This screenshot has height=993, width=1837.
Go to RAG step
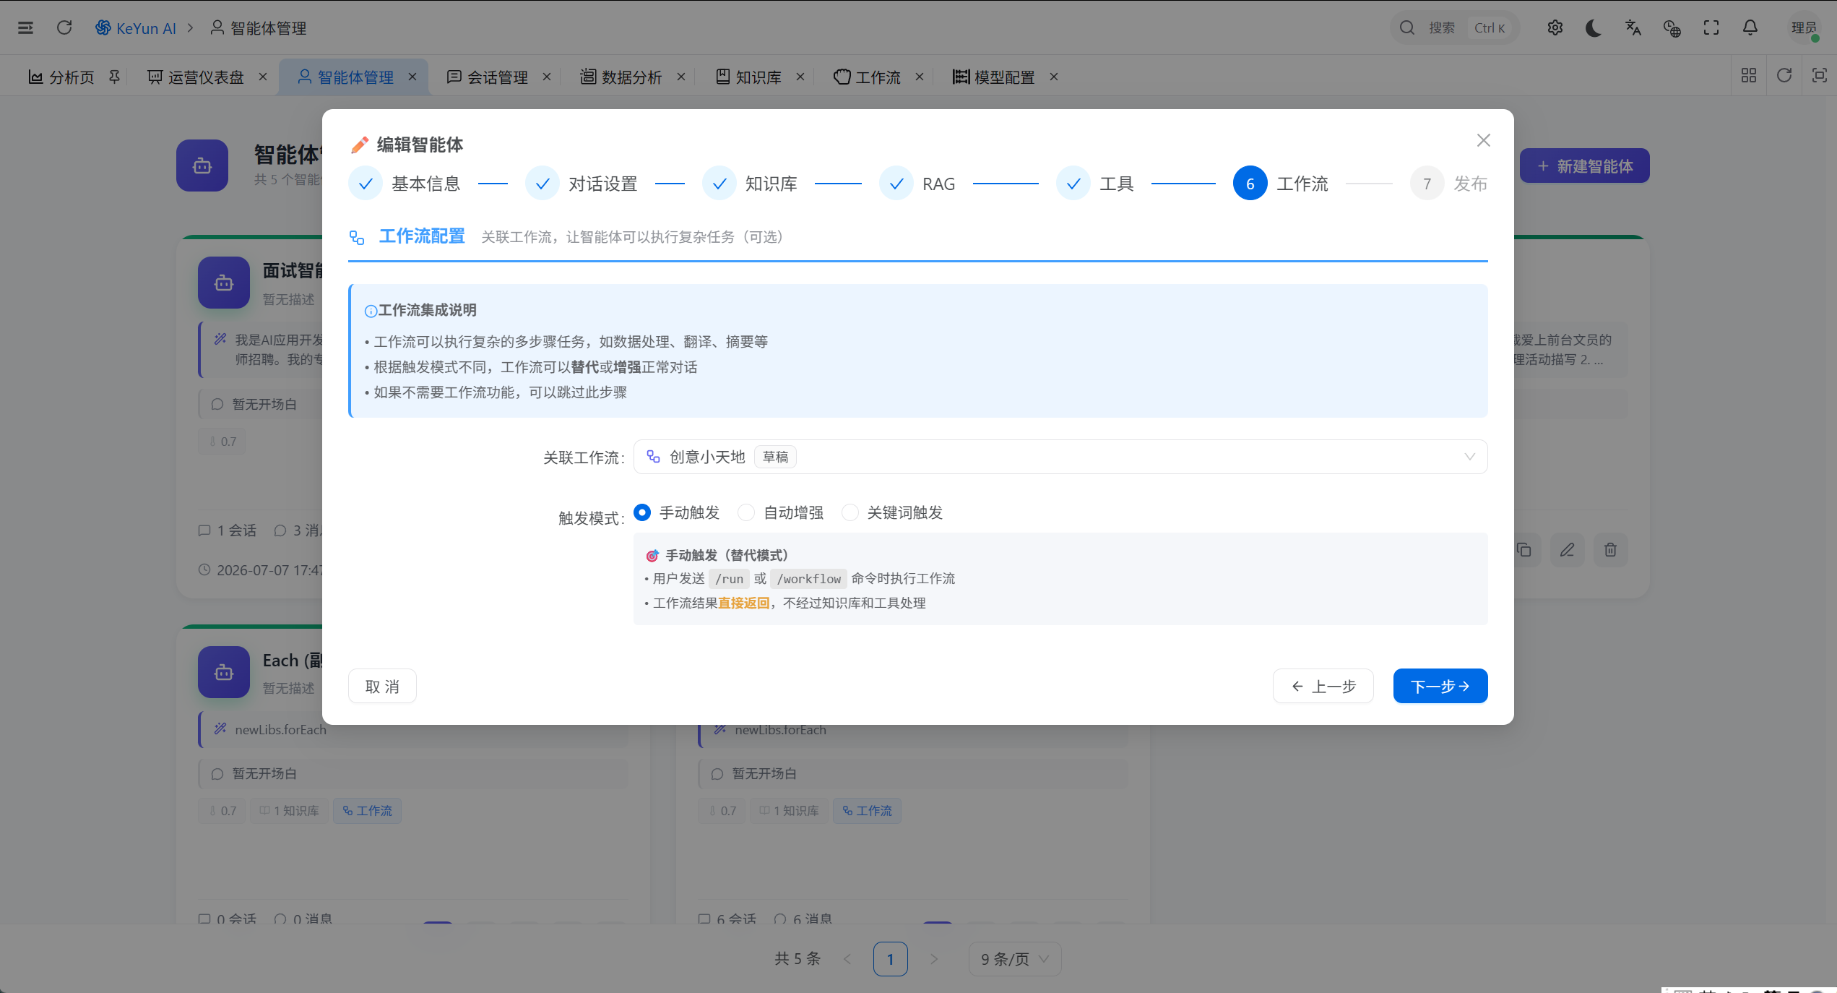coord(917,184)
